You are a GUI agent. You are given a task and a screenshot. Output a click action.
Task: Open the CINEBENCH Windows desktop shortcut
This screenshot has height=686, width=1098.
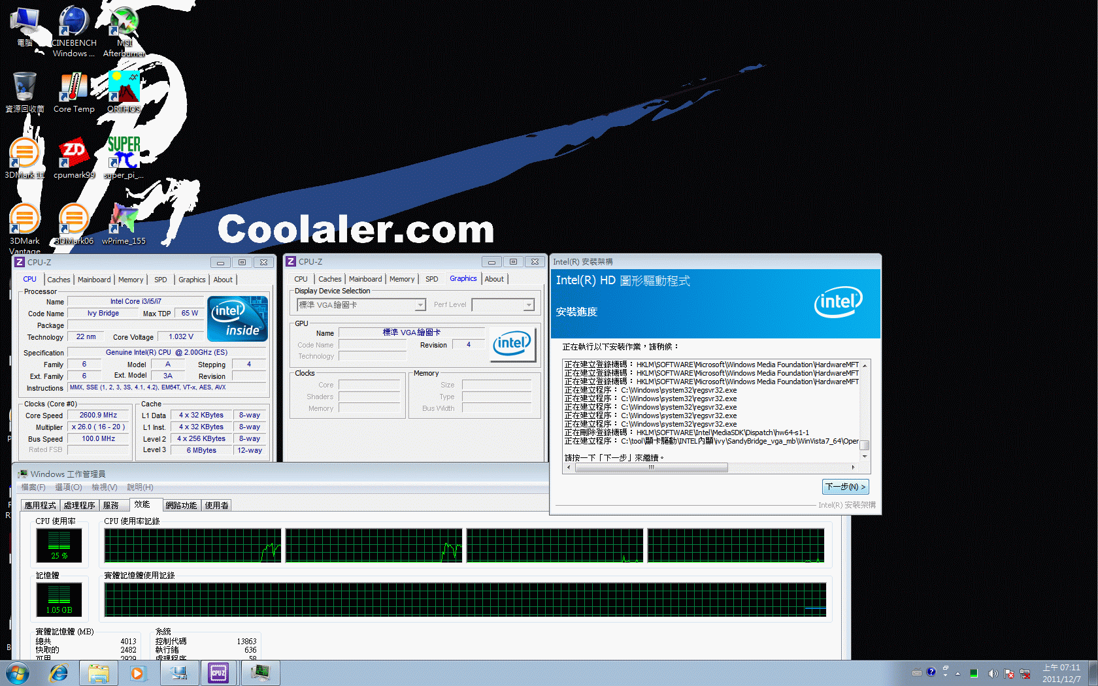click(x=74, y=31)
